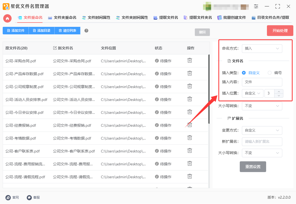
Task: Delete the 公司-流程-请假流程.pdf row
Action: 189,176
